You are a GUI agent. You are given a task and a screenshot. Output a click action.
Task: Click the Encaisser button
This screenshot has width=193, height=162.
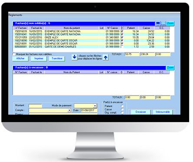point(141,112)
